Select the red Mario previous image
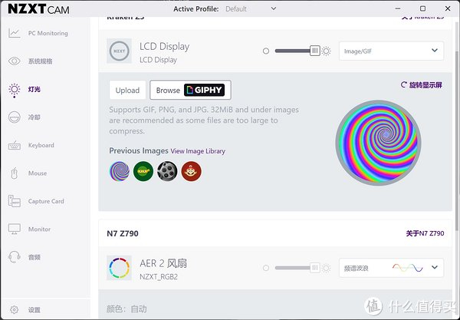Screen dimensions: 460x320 tap(191, 171)
